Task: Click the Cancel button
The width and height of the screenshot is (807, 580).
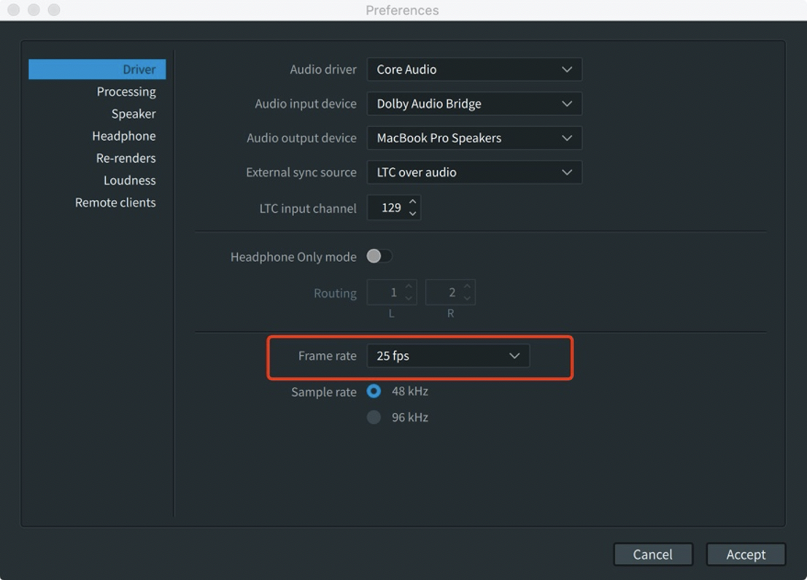Action: coord(652,554)
